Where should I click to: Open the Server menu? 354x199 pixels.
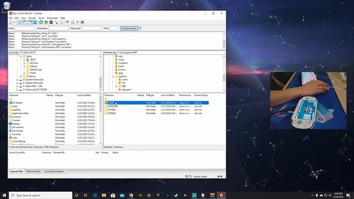click(x=41, y=18)
